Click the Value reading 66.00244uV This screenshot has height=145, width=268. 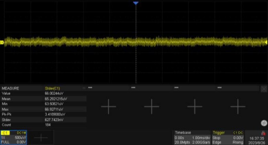tap(54, 93)
